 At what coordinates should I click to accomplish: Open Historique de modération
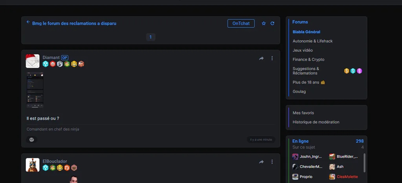coord(316,122)
